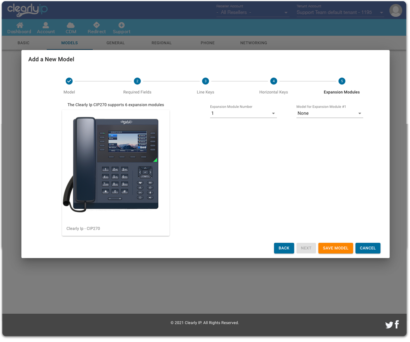Expand the Reseller Account dropdown
410x342 pixels.
click(252, 13)
